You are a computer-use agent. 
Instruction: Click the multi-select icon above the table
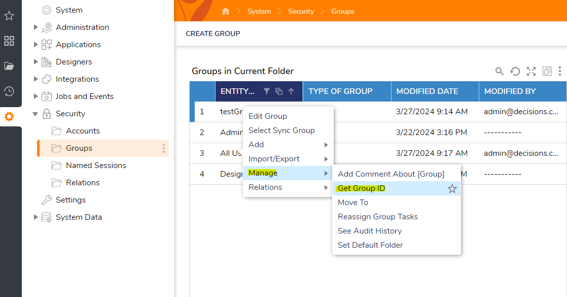(547, 71)
